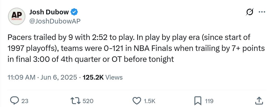Image resolution: width=272 pixels, height=107 pixels.
Task: Click the 23 replies count
Action: tap(25, 101)
